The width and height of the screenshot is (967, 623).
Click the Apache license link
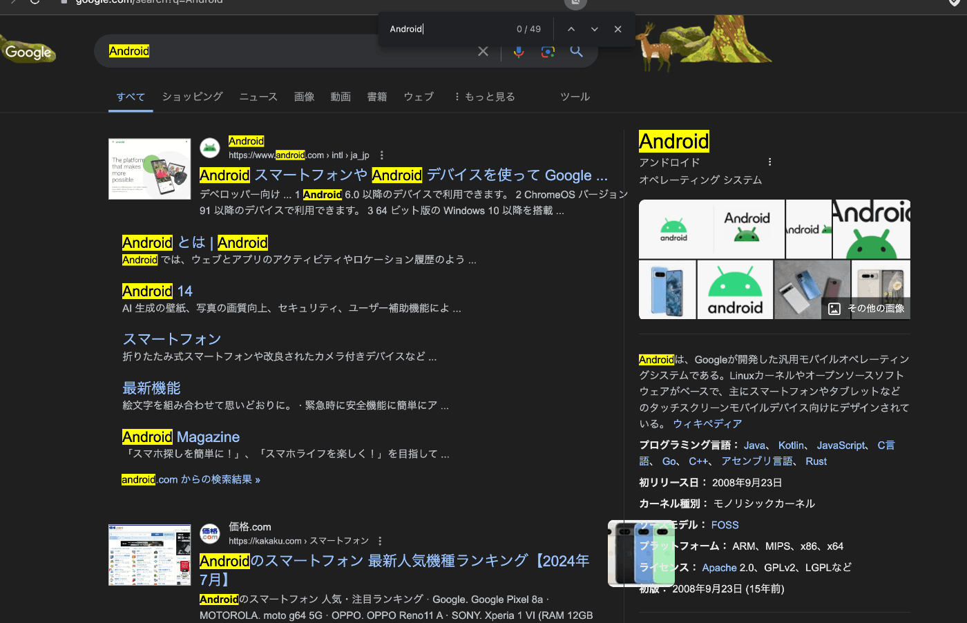point(719,568)
